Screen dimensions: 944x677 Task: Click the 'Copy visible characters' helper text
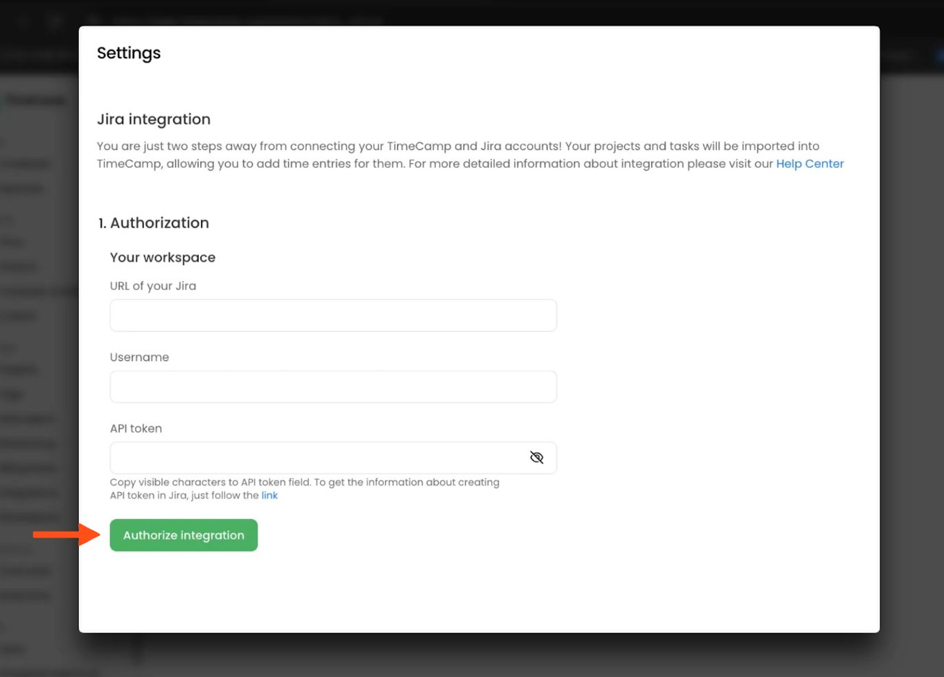[x=304, y=482]
